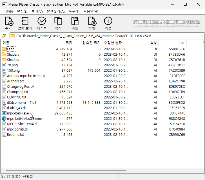The height and width of the screenshot is (180, 205).
Task: Click the Edge icon of mpc-be64.VisualElements file
Action: [x=4, y=118]
